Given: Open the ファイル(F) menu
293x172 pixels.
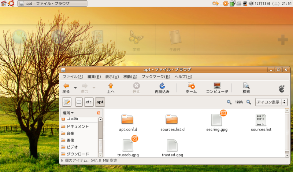Looking at the screenshot, I should pos(73,77).
